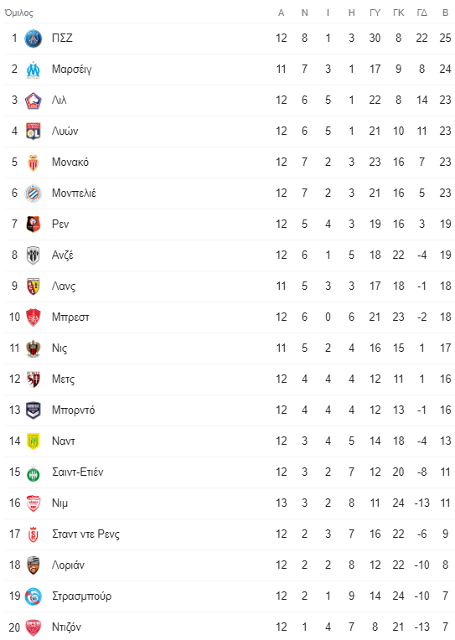Screen dimensions: 455x640
Task: Open the Σαιντ-Ετιέν team link
Action: [78, 472]
